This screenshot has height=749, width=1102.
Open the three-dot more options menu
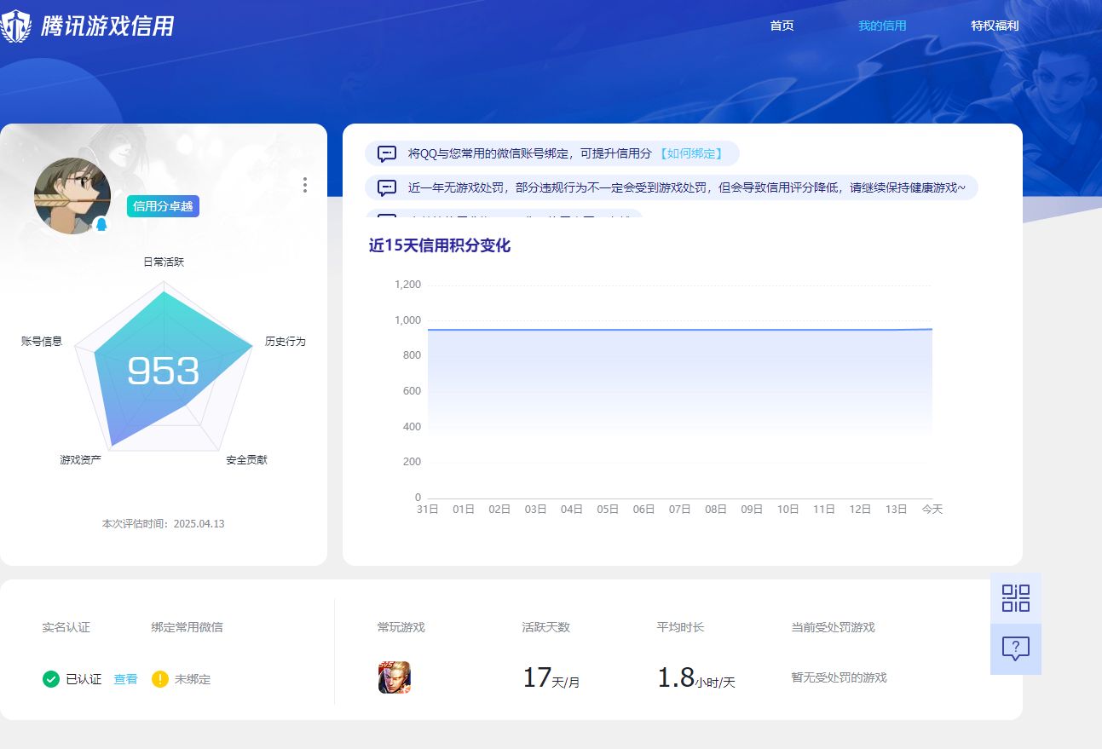(x=305, y=185)
